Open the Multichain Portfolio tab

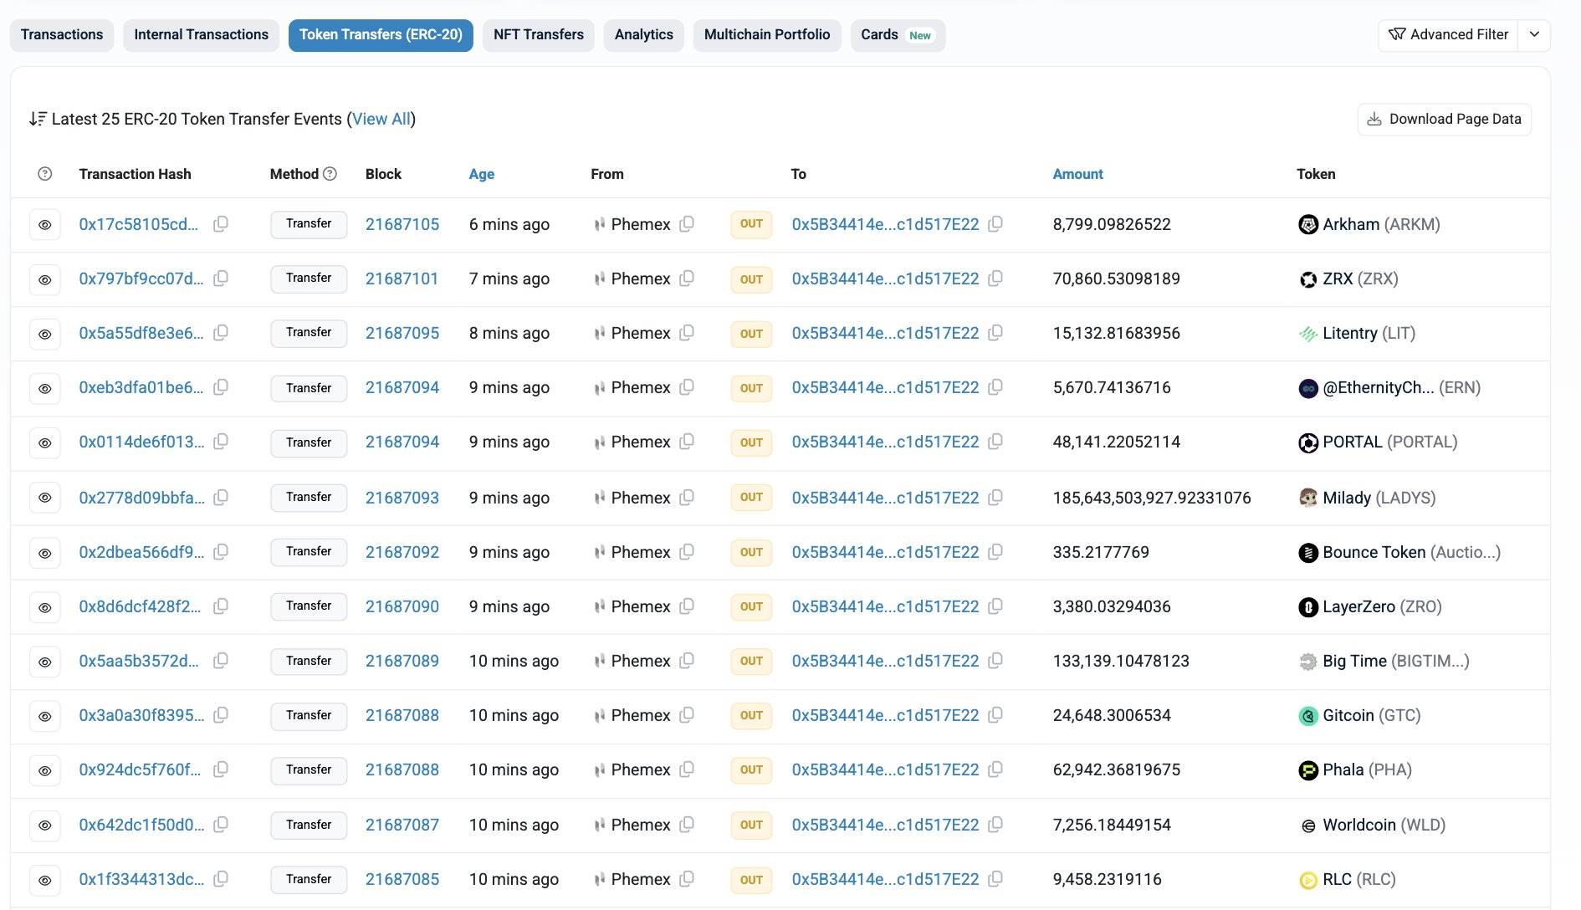766,34
